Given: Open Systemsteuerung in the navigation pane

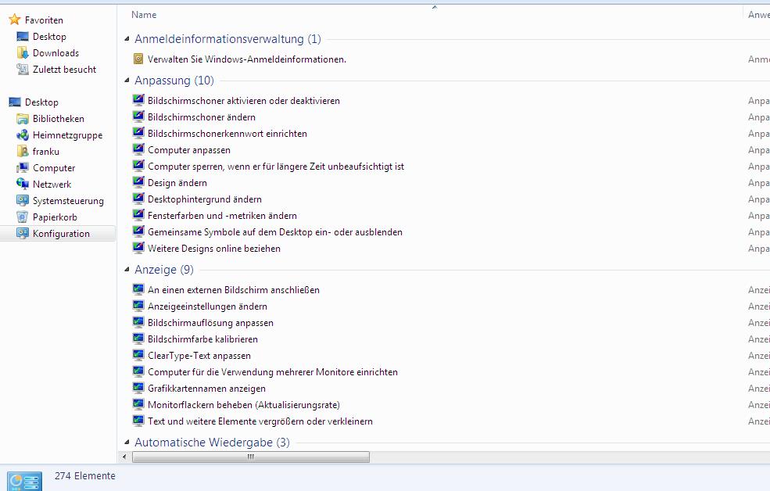Looking at the screenshot, I should click(68, 201).
